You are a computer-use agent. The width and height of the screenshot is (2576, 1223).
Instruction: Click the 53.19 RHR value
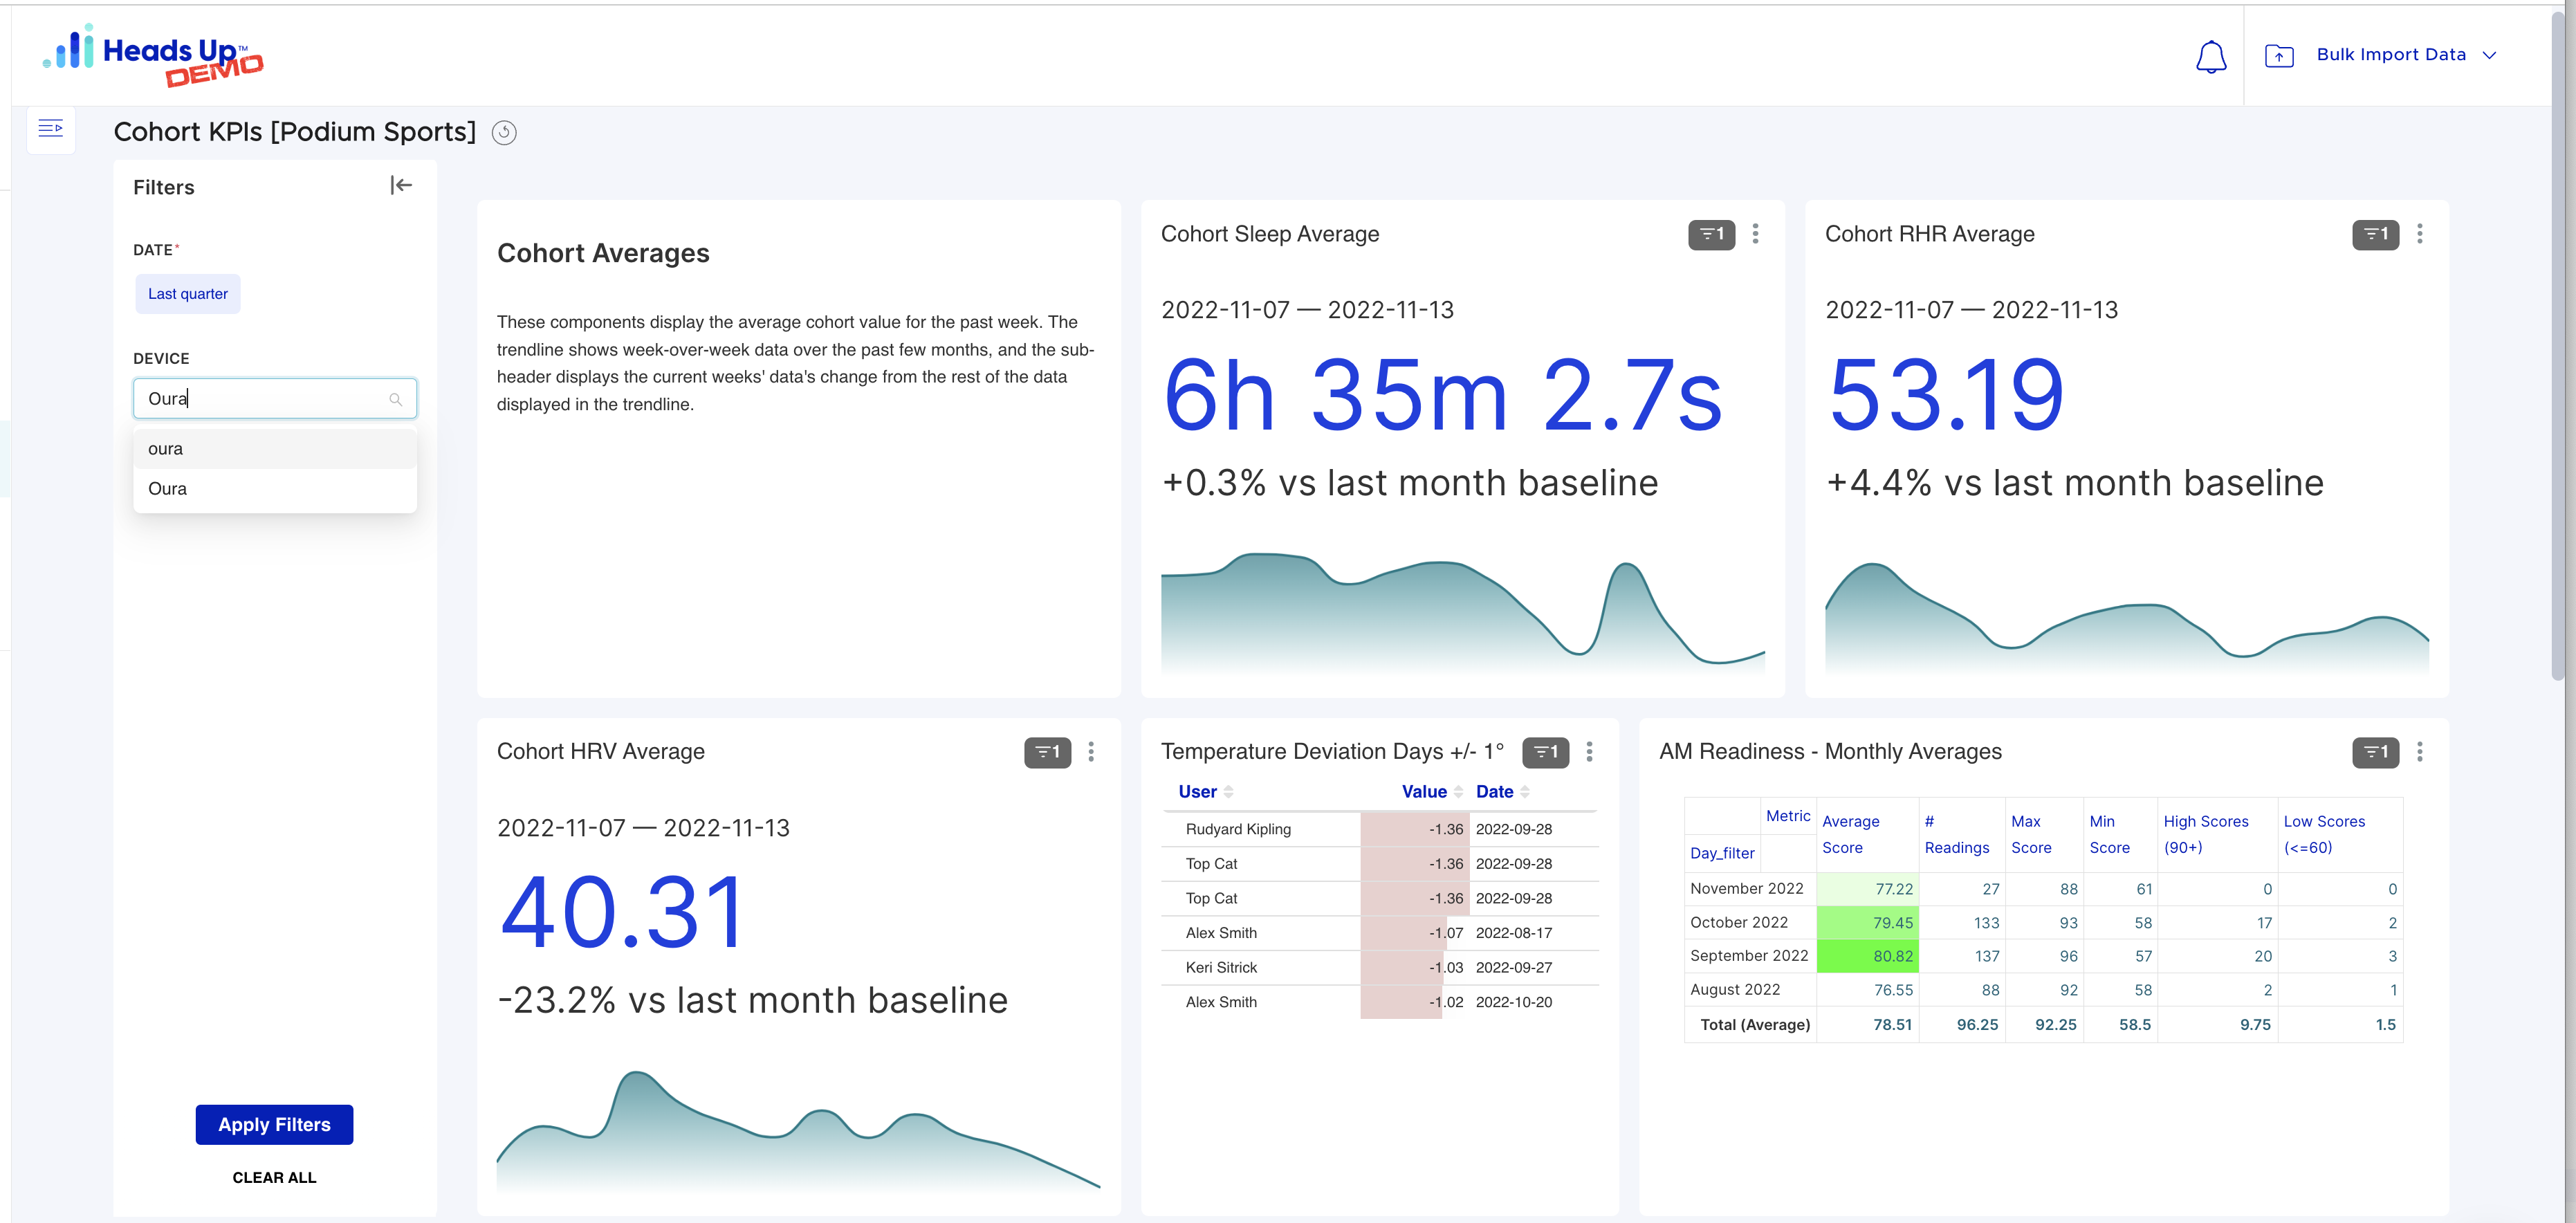1946,396
